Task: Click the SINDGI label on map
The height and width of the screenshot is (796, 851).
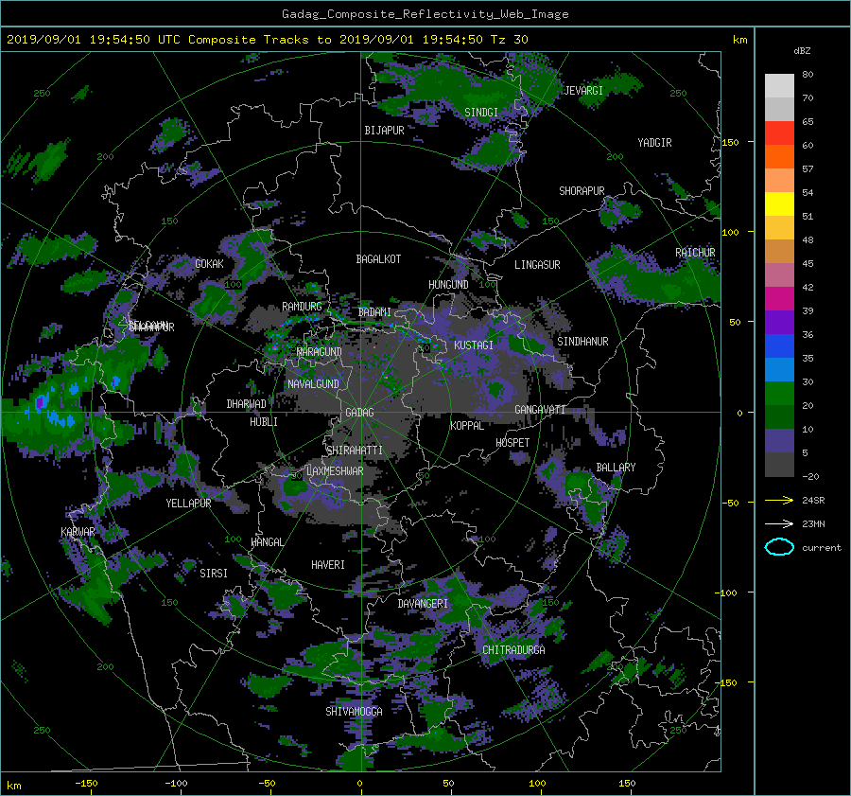Action: 481,112
